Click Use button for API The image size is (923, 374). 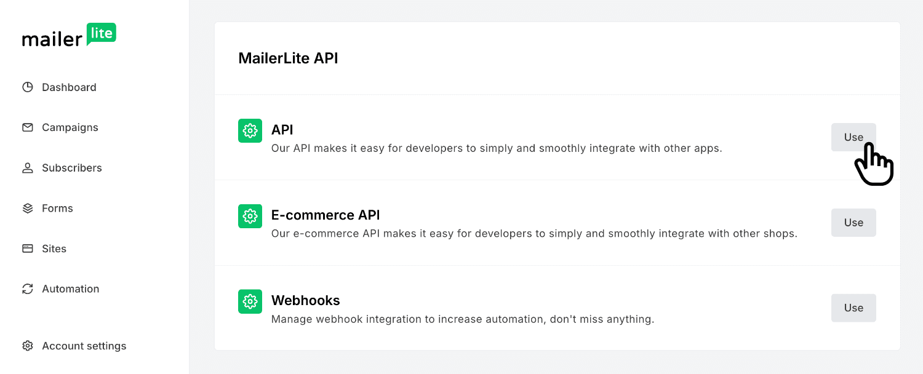(x=853, y=137)
